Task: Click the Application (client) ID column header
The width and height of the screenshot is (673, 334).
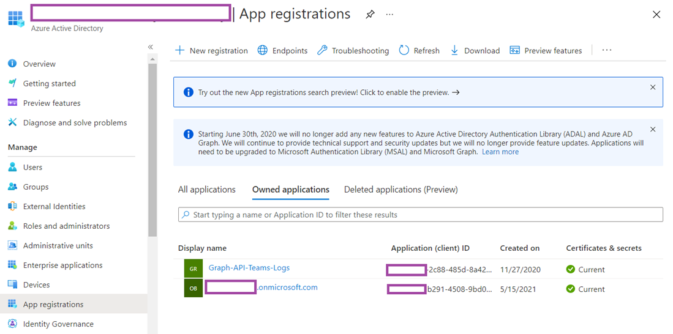Action: [x=430, y=248]
